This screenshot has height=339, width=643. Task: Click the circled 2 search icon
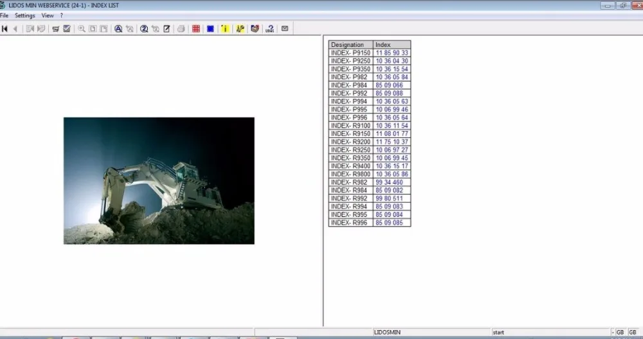(144, 29)
